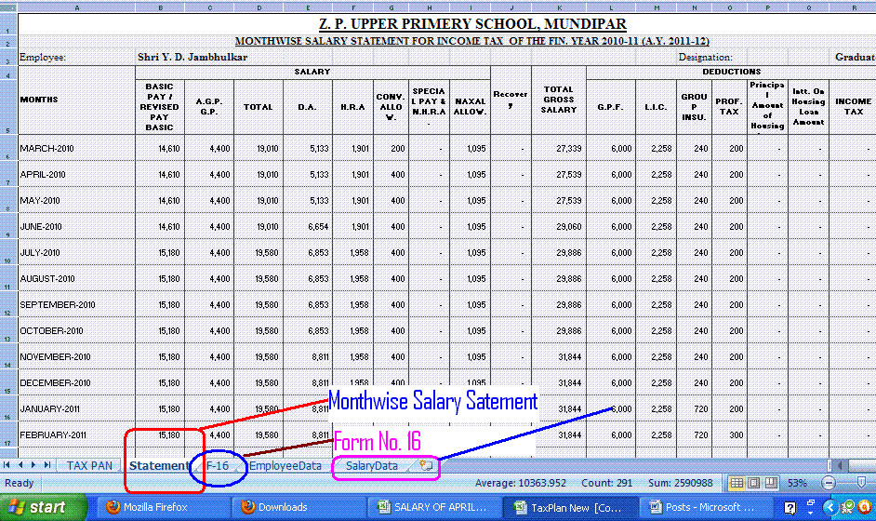
Task: Click the MONTHWISE SALARY STATEMENT FOR INCOME TAX heading
Action: click(x=472, y=41)
